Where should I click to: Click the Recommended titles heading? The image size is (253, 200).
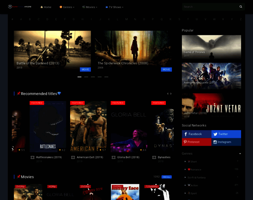point(39,94)
